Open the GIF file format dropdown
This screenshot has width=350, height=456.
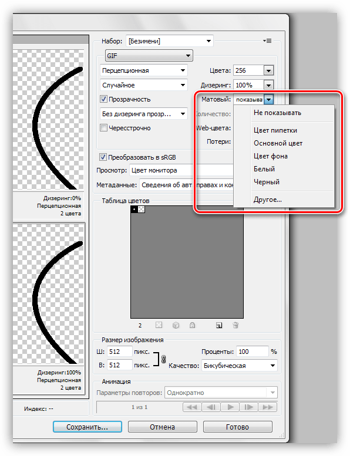149,56
